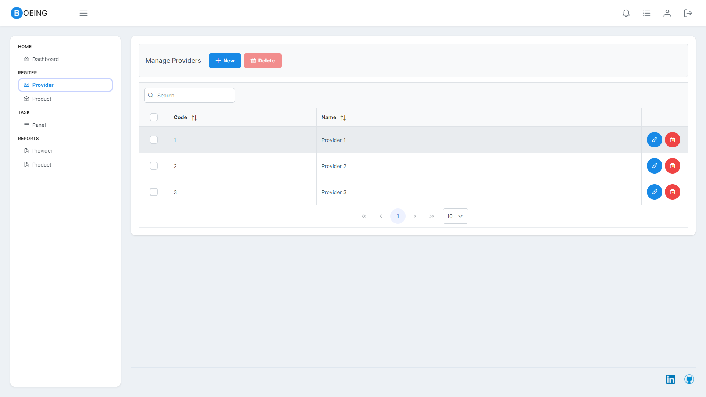Open the page size dropdown showing 10
The image size is (706, 397).
455,216
